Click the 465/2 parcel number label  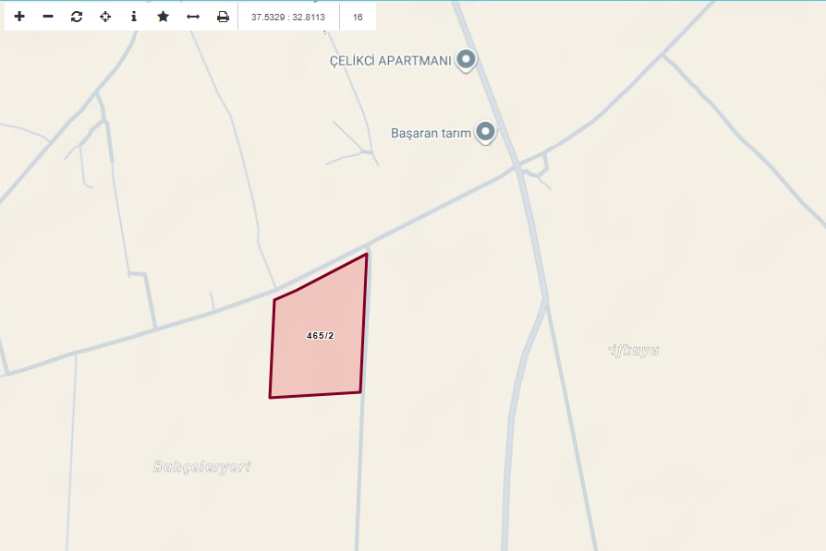(321, 335)
